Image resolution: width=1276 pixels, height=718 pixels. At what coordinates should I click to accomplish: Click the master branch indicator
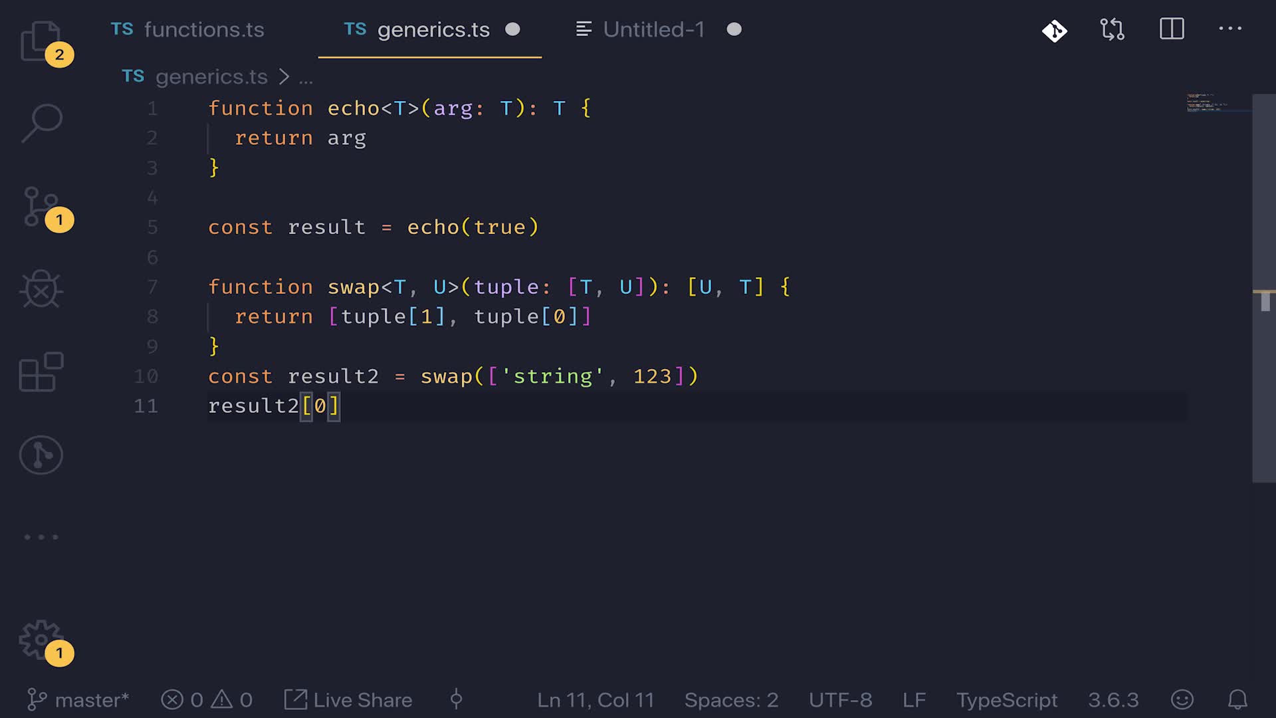tap(78, 700)
